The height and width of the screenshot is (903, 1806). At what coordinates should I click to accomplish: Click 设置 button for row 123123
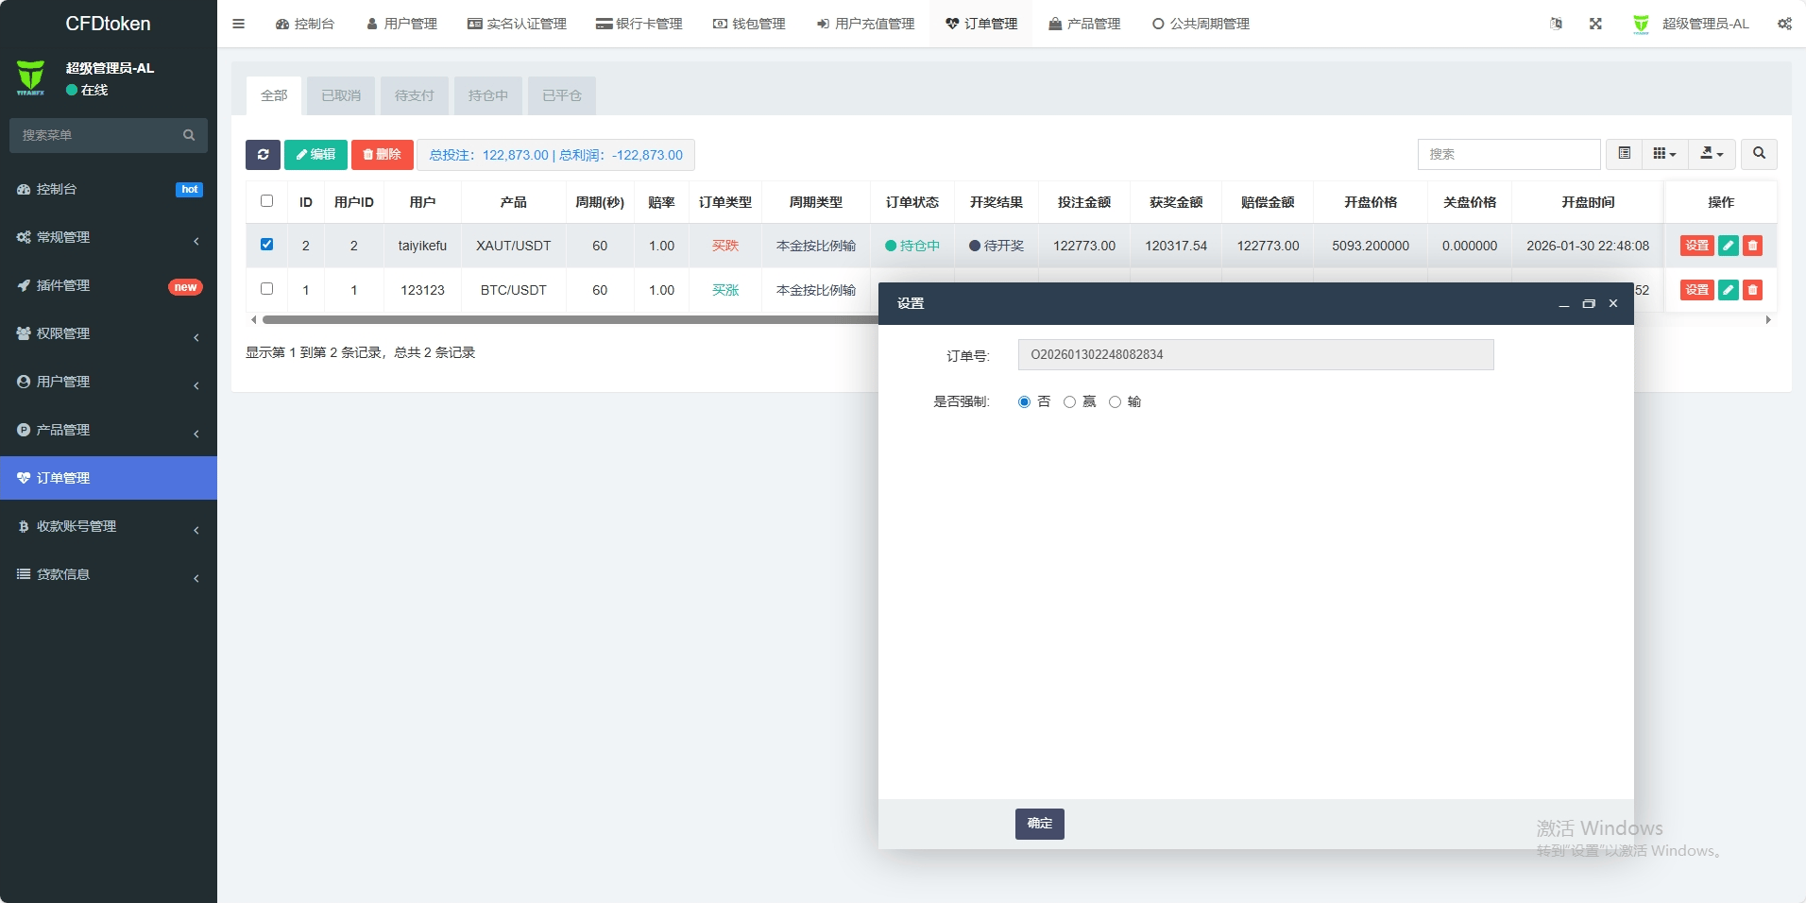pyautogui.click(x=1697, y=290)
